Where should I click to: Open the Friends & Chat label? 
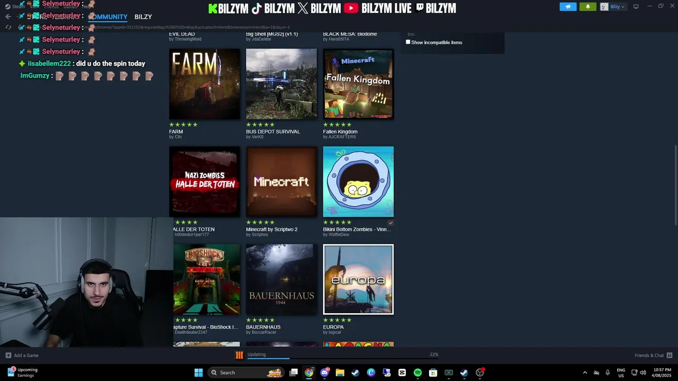click(649, 356)
